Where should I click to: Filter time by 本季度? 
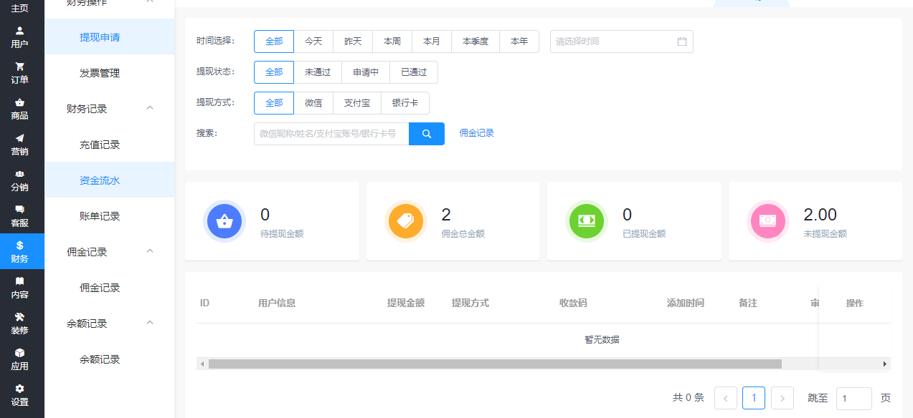click(476, 42)
